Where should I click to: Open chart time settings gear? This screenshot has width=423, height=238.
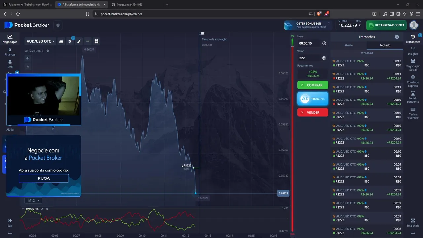pyautogui.click(x=48, y=51)
